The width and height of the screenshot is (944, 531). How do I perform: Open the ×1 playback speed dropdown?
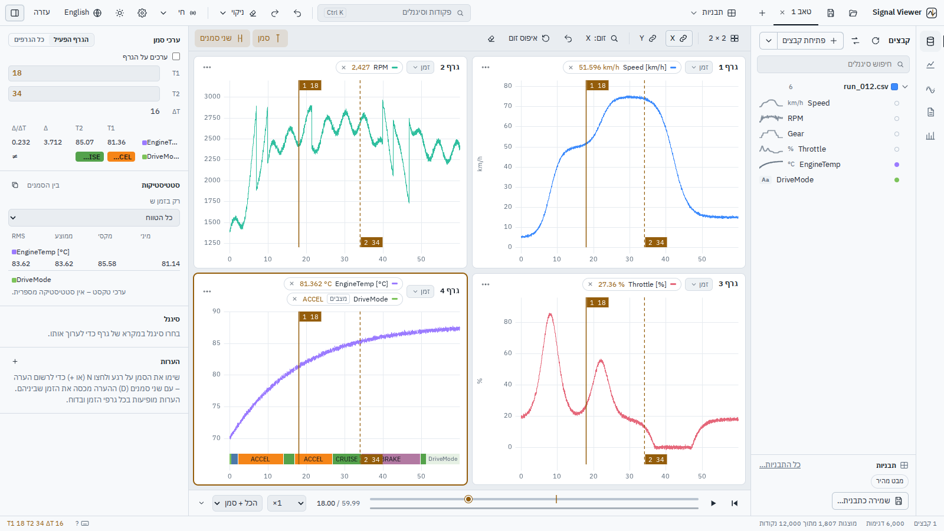point(287,503)
